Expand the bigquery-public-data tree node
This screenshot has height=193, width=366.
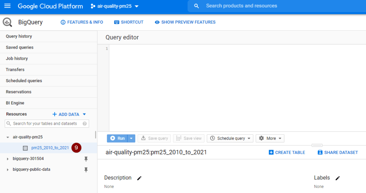coord(8,170)
